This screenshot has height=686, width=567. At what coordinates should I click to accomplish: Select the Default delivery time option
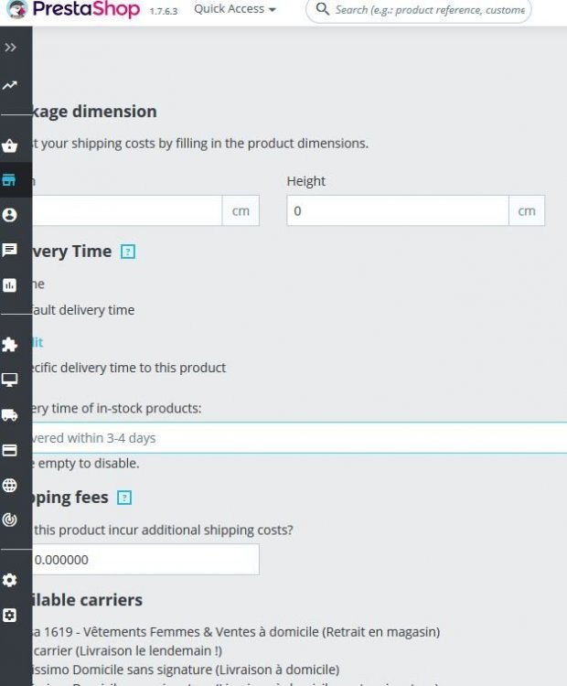pos(82,310)
